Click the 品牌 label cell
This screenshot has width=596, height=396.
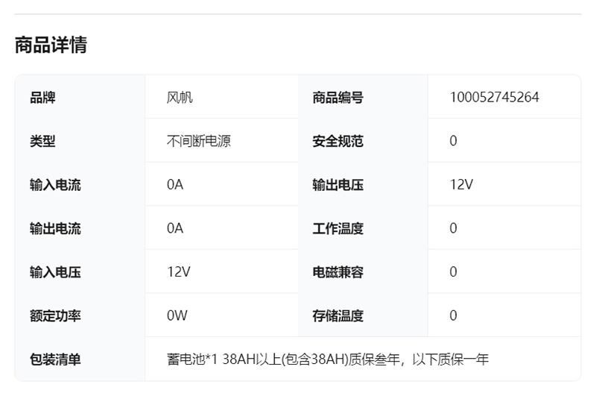(42, 97)
